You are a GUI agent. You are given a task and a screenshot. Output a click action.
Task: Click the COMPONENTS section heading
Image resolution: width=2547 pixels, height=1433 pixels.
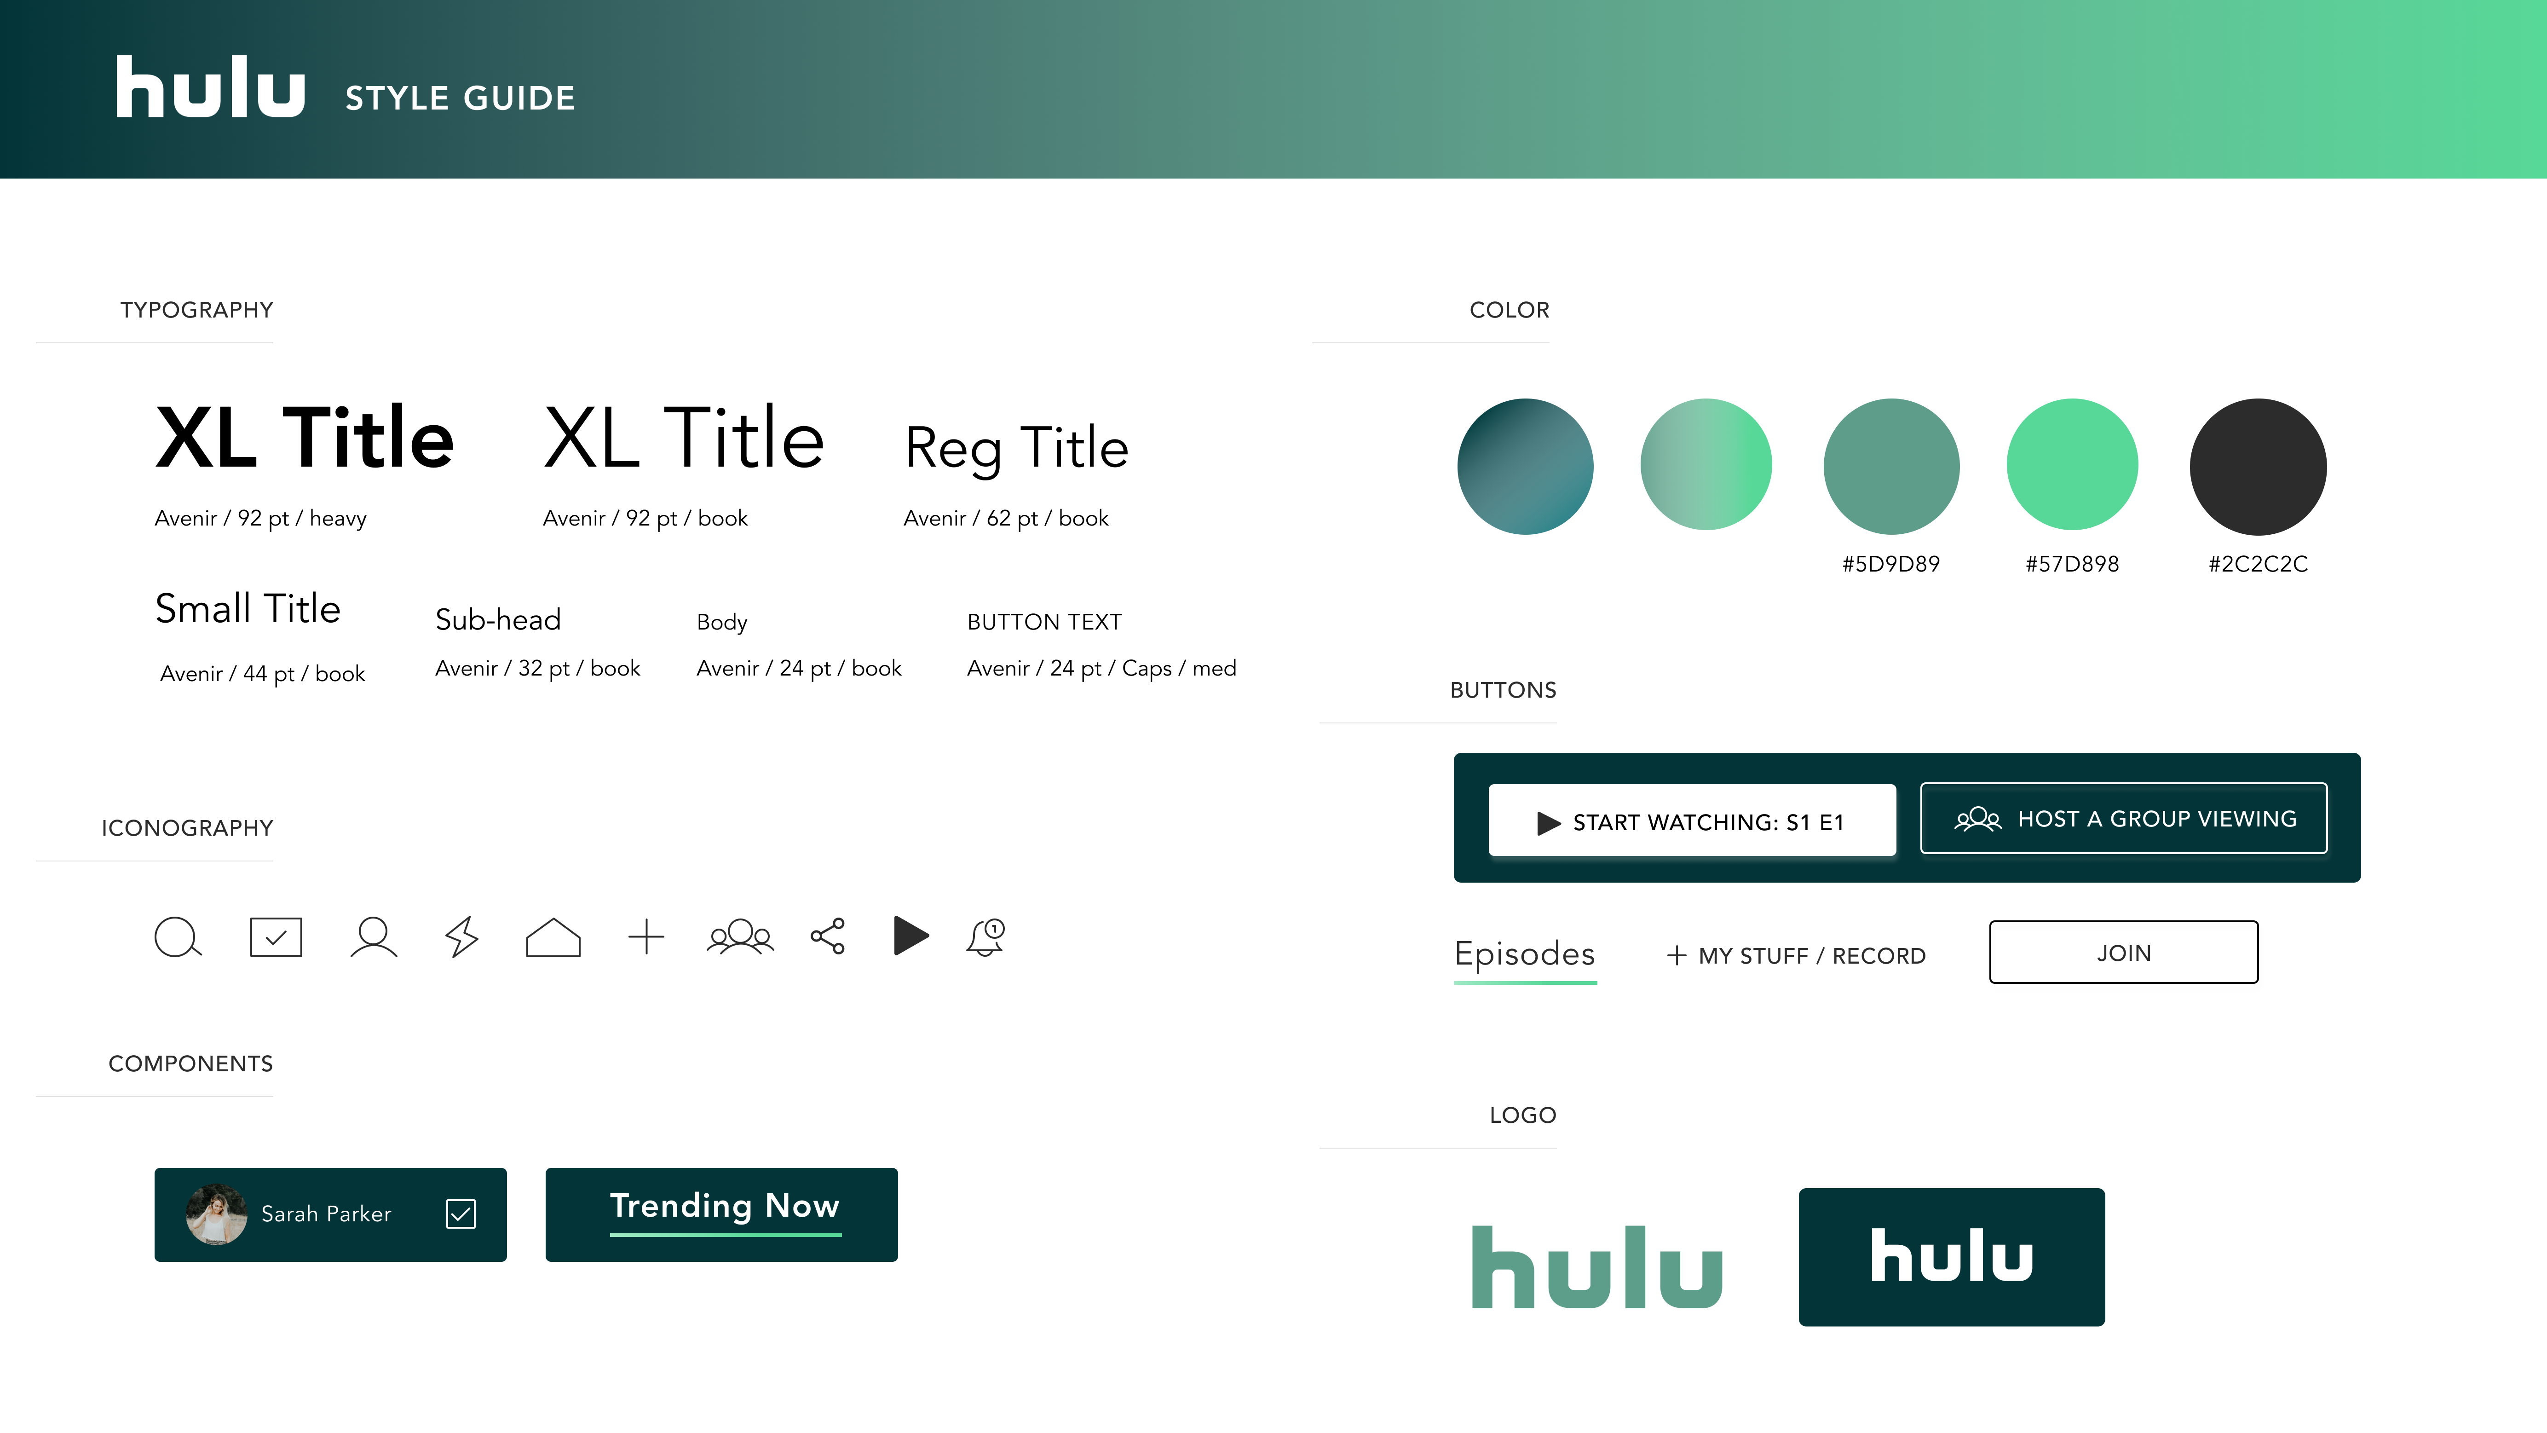point(191,1063)
